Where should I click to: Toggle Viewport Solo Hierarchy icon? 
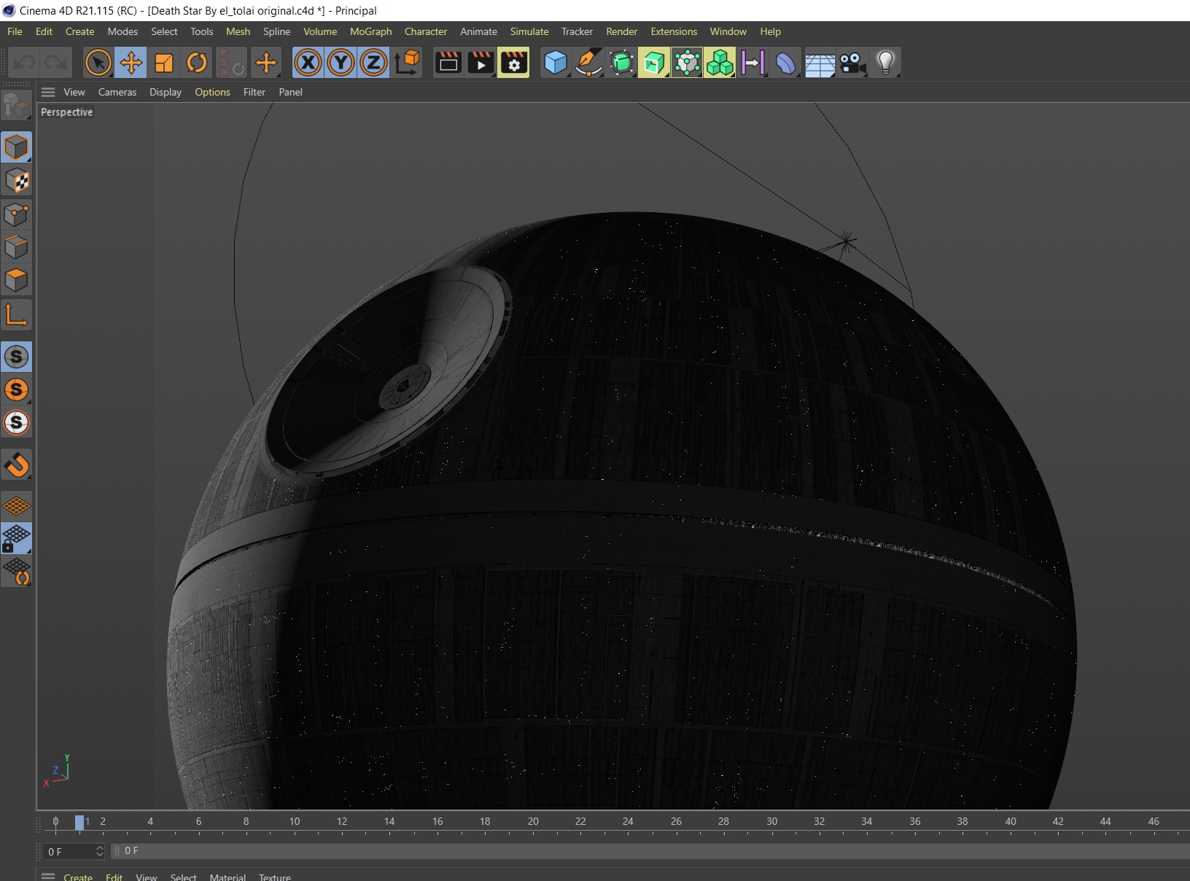pyautogui.click(x=17, y=422)
